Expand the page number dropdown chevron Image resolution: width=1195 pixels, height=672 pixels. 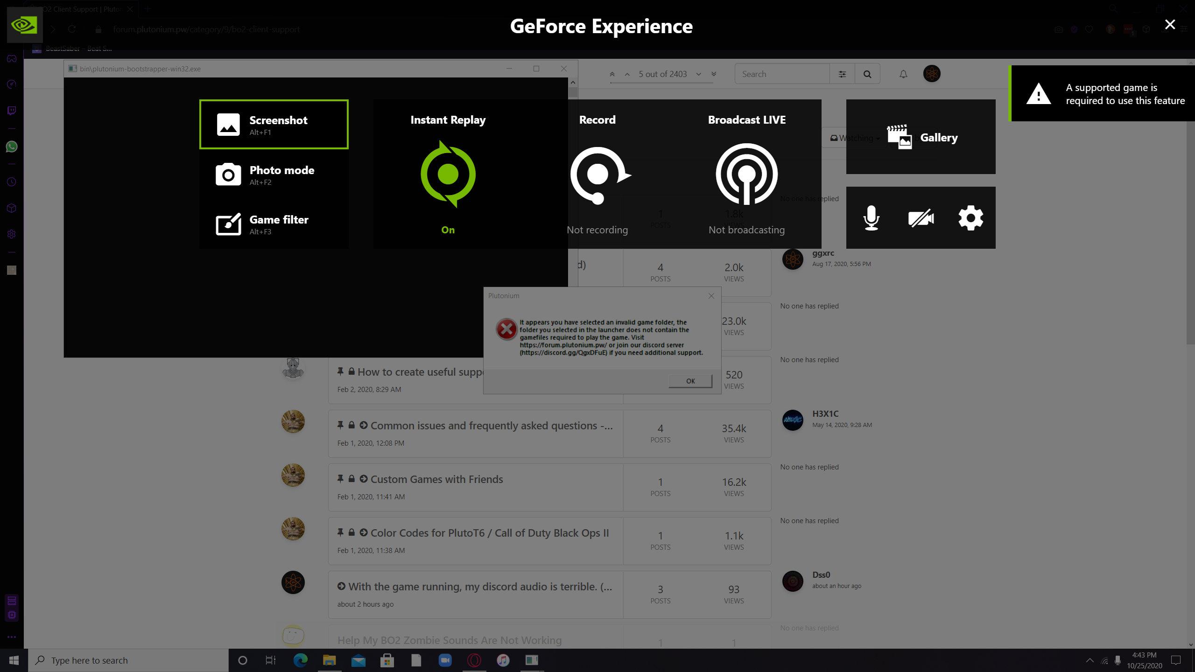[x=699, y=74]
